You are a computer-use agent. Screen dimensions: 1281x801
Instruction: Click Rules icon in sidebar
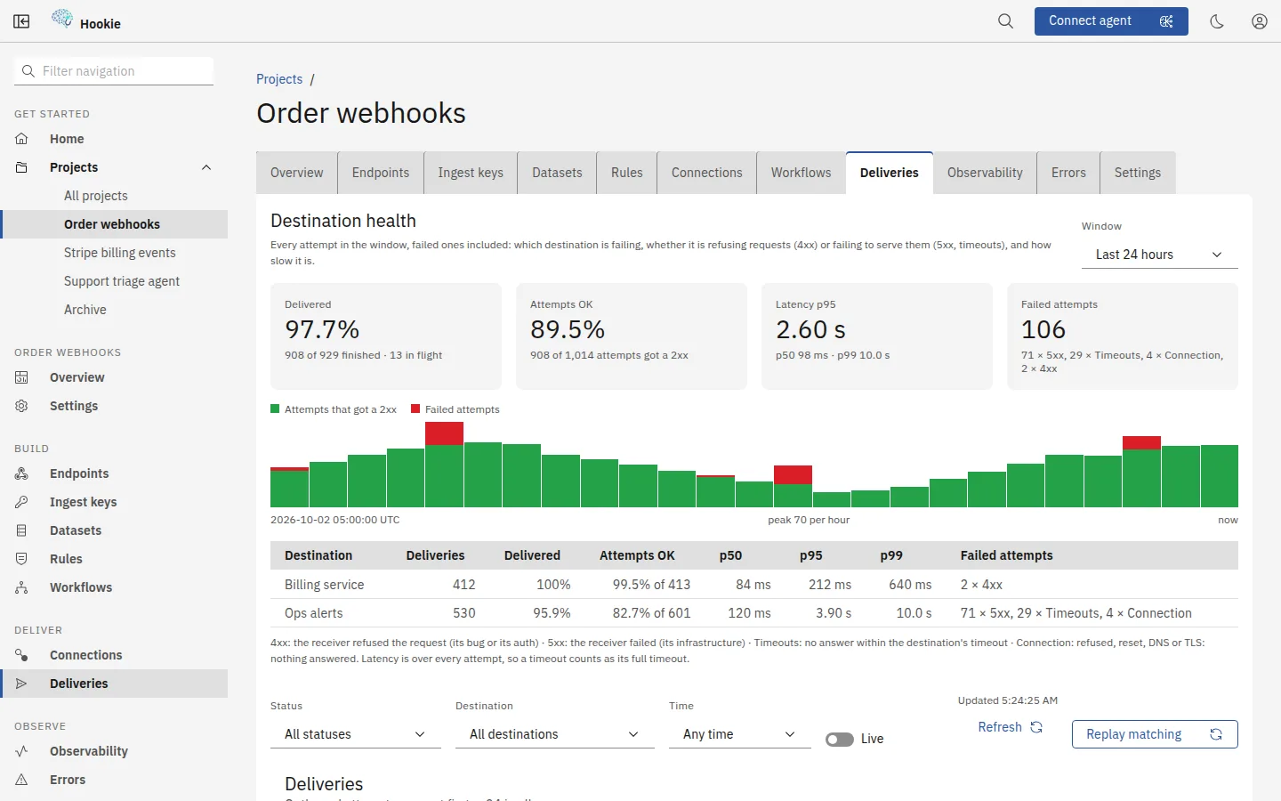[22, 559]
